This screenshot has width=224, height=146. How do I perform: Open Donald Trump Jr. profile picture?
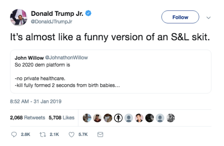click(18, 17)
